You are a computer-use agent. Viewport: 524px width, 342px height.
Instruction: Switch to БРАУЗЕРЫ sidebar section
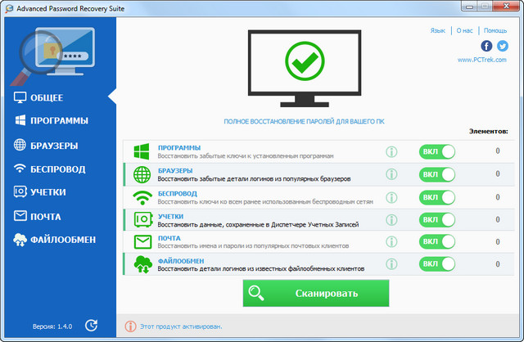coord(46,146)
